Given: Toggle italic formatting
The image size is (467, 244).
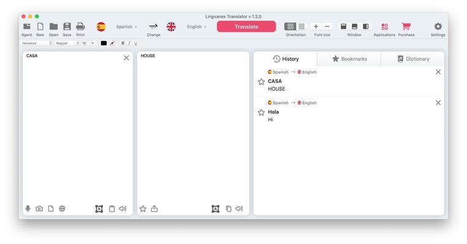Looking at the screenshot, I should [129, 43].
